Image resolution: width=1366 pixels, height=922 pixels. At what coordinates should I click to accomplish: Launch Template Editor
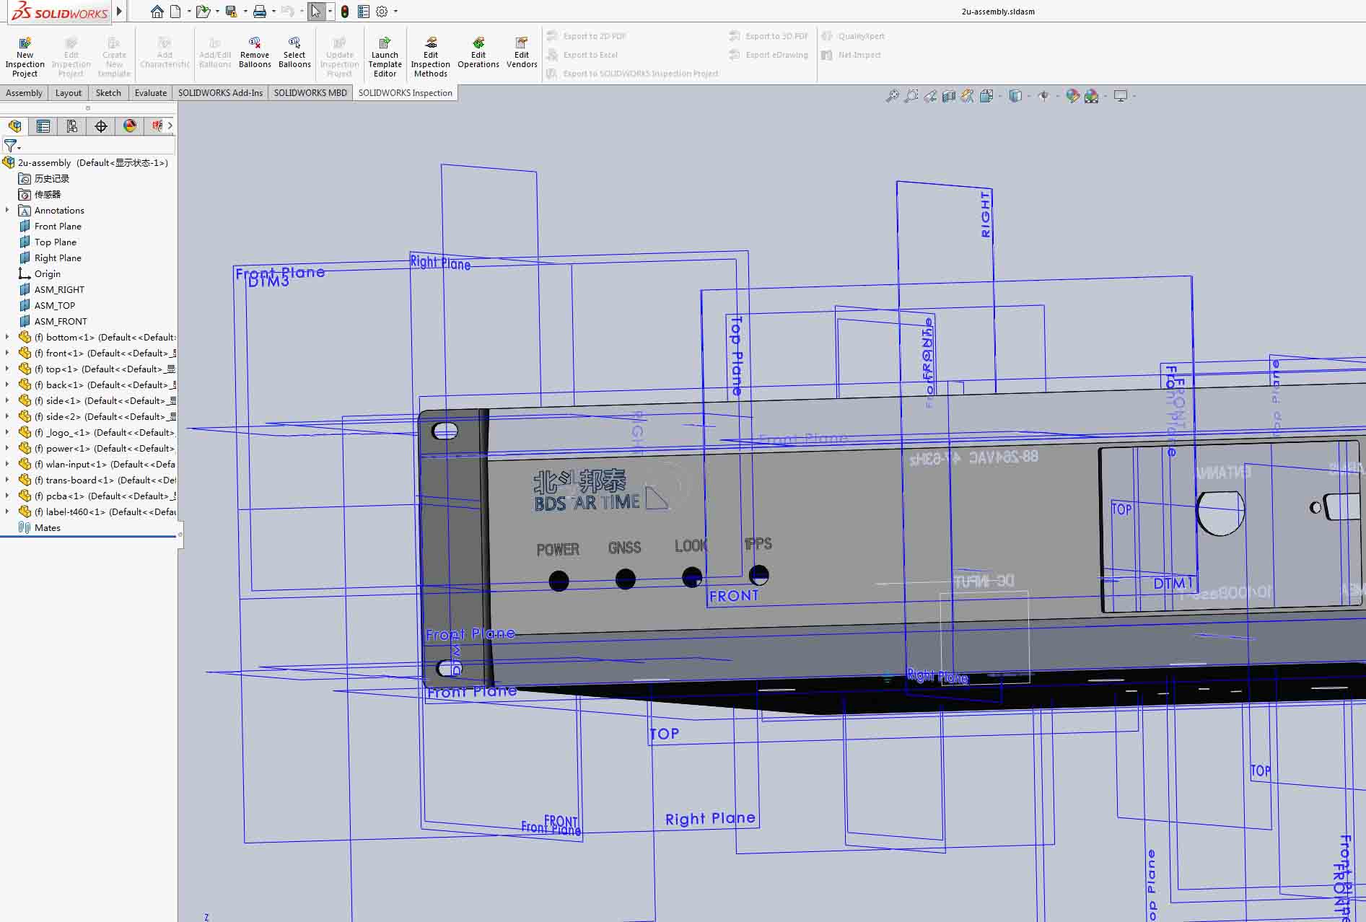(x=385, y=57)
